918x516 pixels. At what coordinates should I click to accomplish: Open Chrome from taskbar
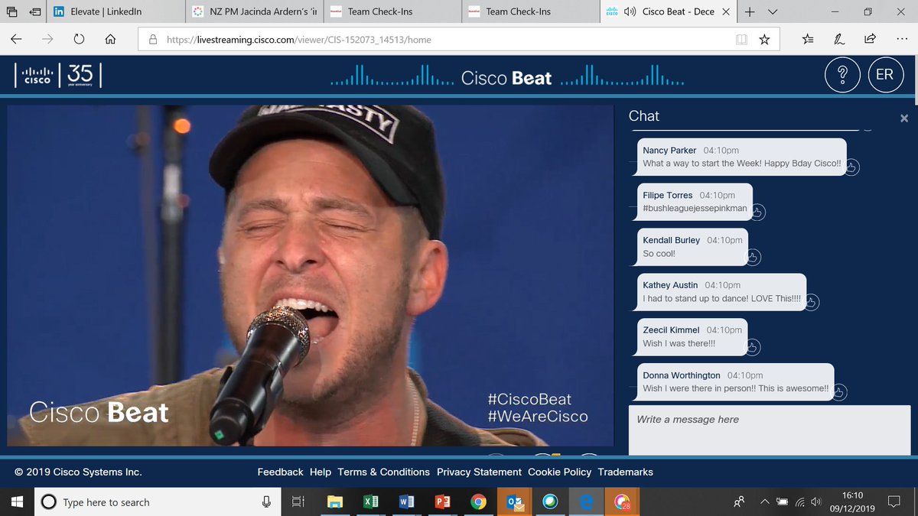tap(479, 502)
